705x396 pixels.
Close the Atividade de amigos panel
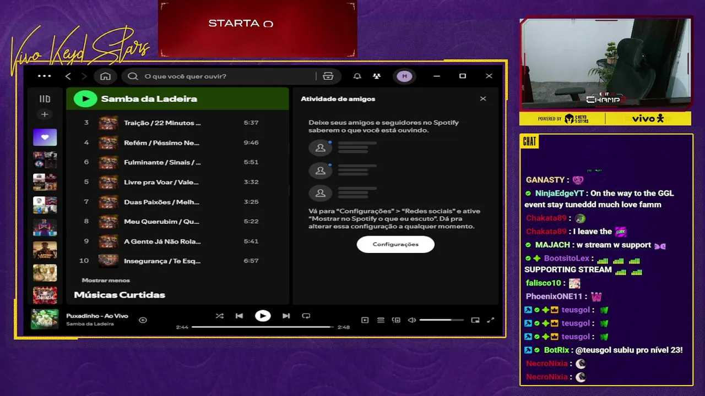point(483,99)
